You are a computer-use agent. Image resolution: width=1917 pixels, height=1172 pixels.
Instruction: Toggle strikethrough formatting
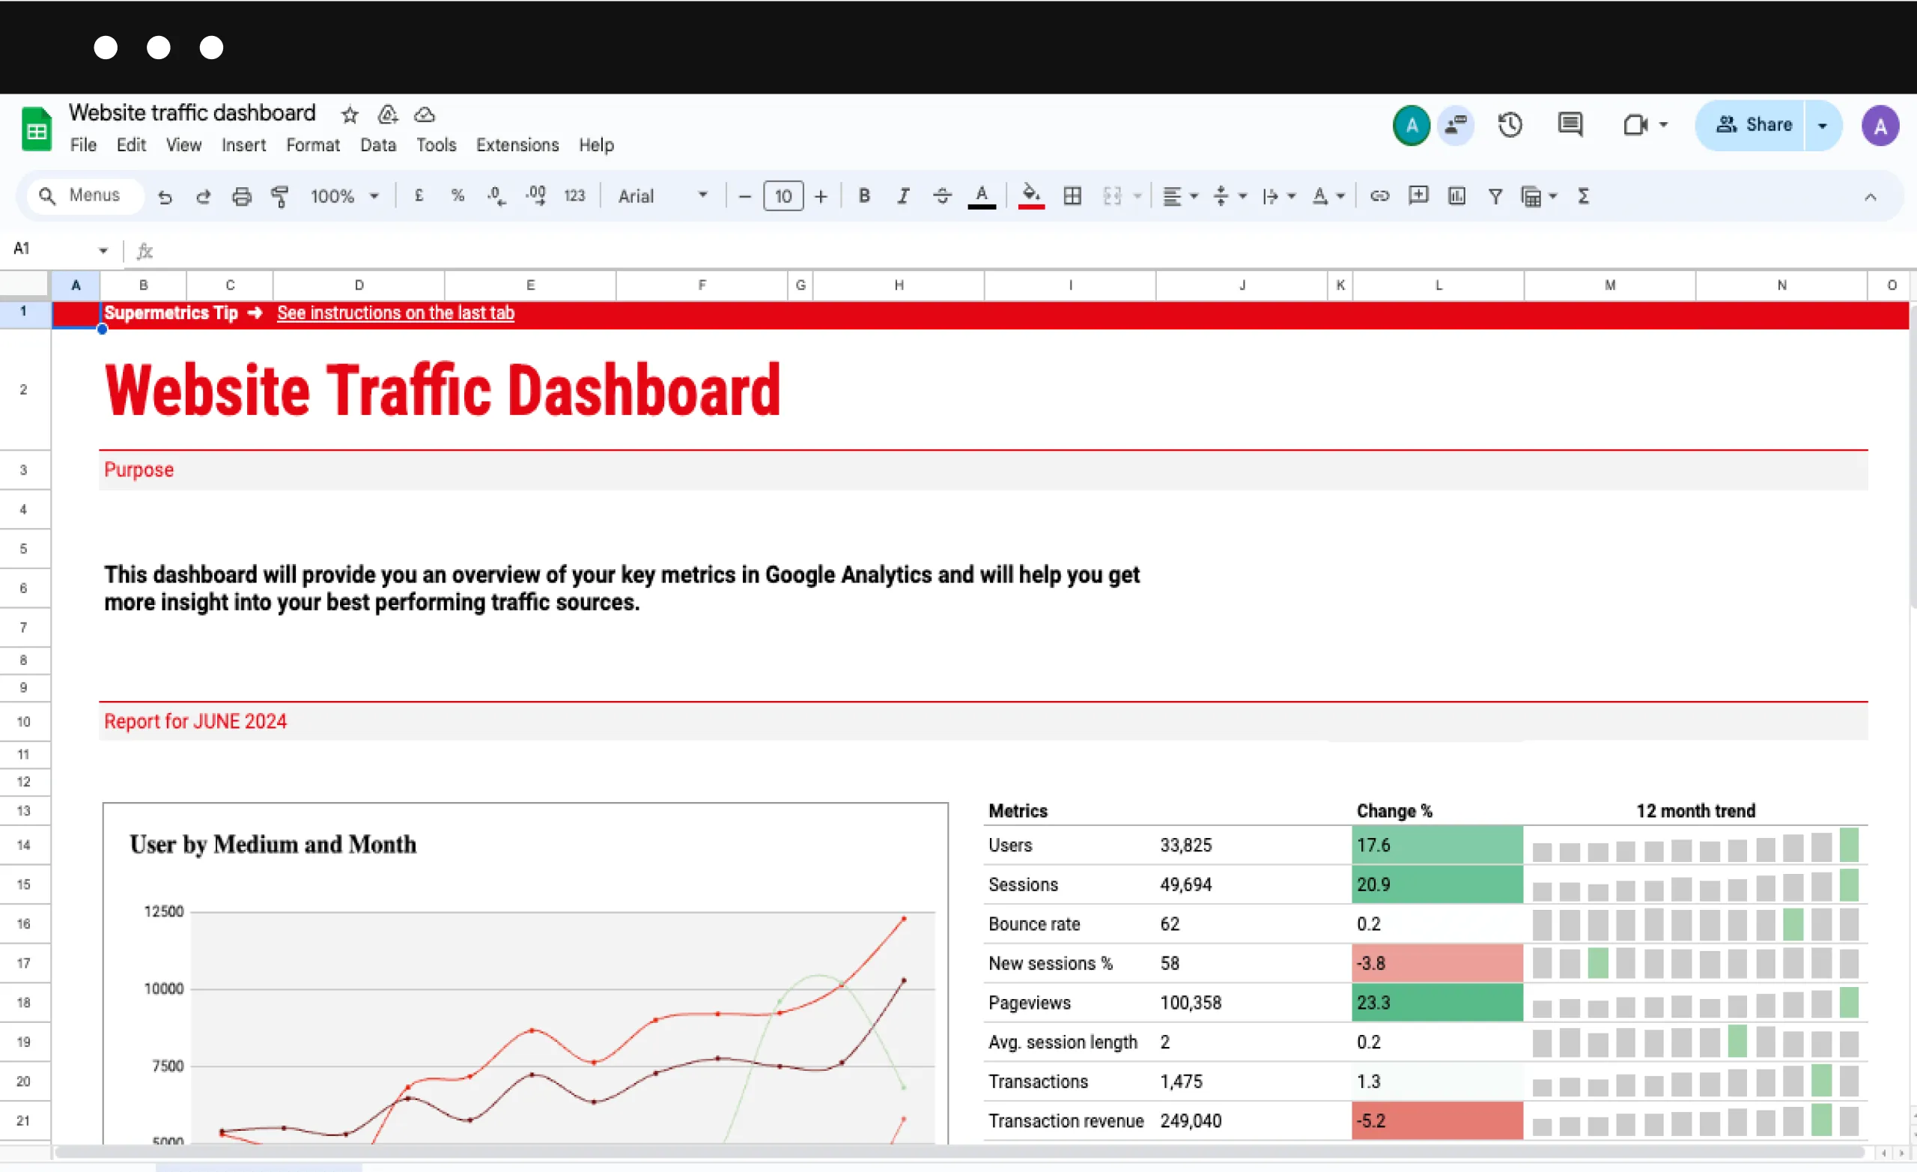click(x=941, y=196)
